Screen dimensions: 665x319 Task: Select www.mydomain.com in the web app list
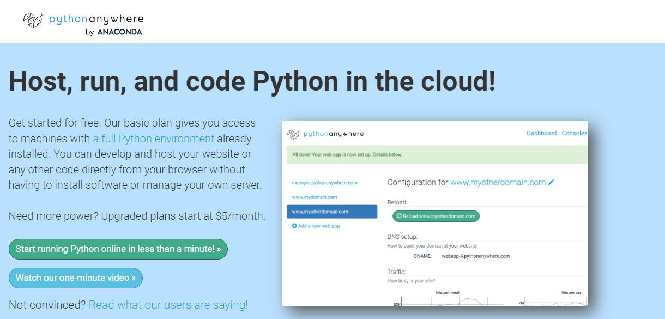[x=314, y=197]
